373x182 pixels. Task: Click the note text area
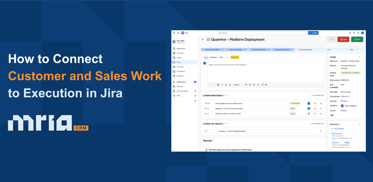pyautogui.click(x=265, y=72)
